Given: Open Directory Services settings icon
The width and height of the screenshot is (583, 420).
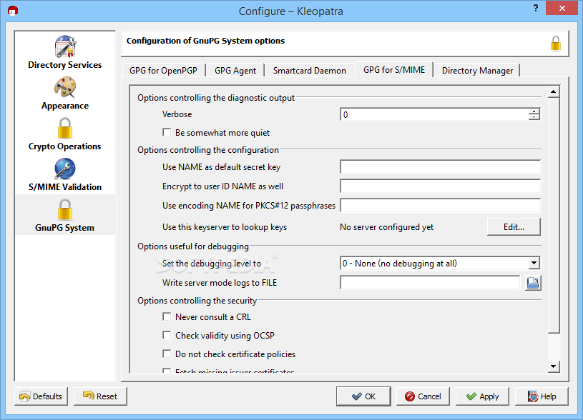Looking at the screenshot, I should [65, 46].
